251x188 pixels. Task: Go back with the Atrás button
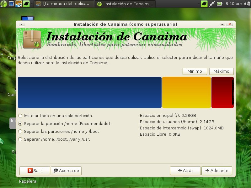coord(185,170)
